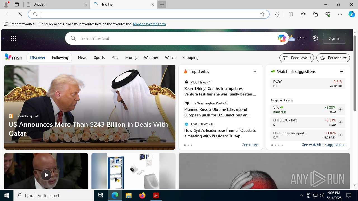358x201 pixels.
Task: Open the Watch section
Action: coord(170,58)
